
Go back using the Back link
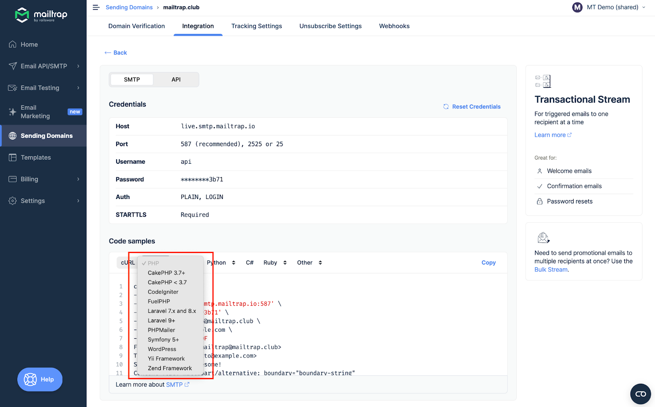coord(116,53)
